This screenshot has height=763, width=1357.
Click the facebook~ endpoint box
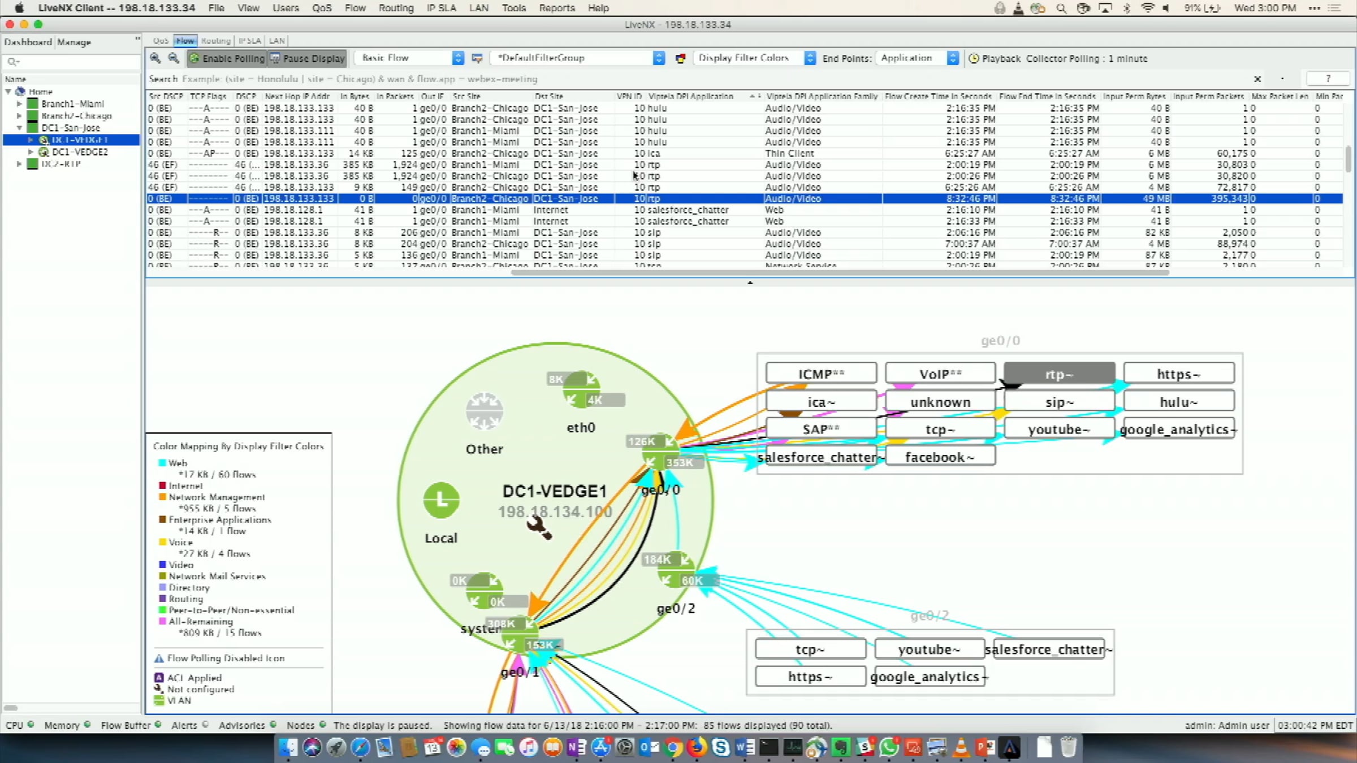coord(940,457)
